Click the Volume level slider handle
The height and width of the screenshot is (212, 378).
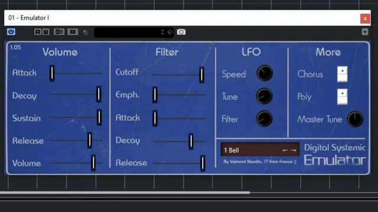click(93, 163)
